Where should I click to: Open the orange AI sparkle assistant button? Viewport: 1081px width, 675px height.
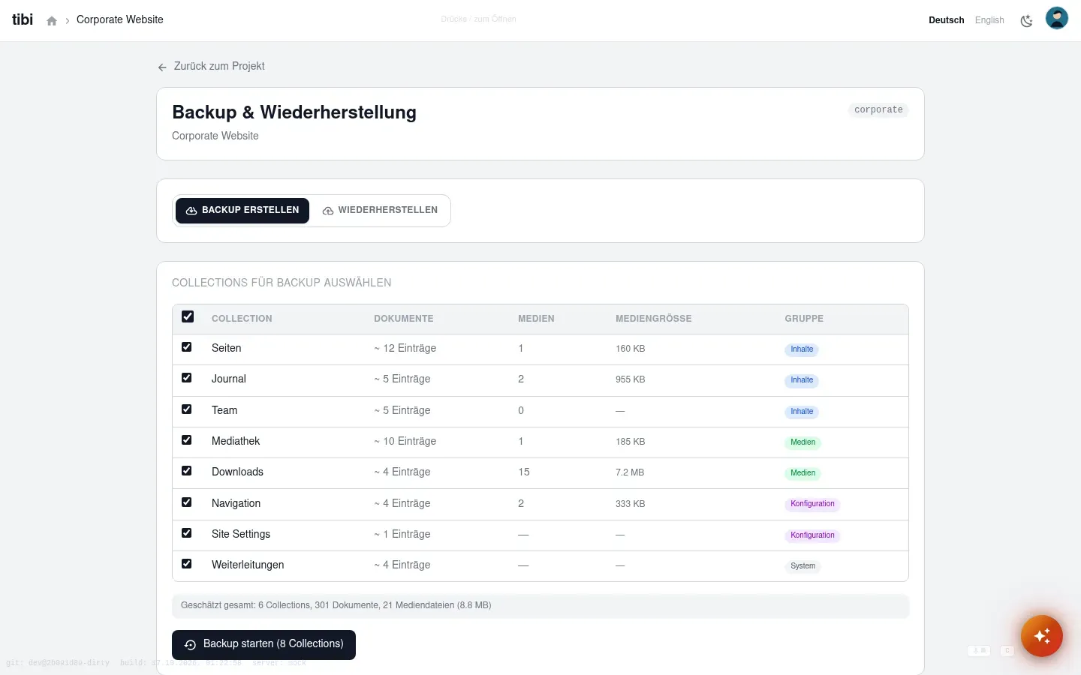1041,636
